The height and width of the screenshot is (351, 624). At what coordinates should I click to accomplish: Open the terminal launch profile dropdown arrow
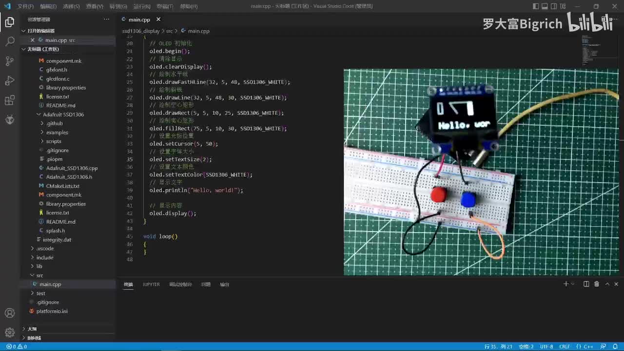[x=572, y=284]
